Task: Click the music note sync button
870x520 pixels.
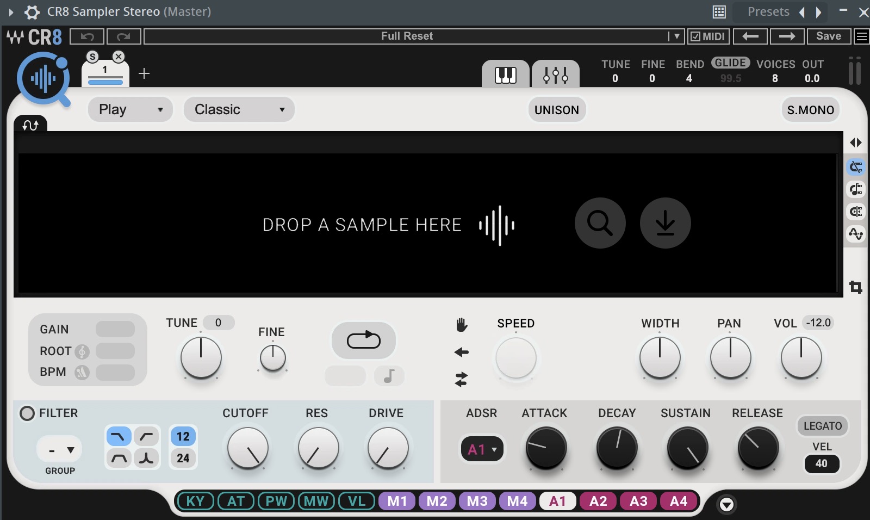Action: coord(389,376)
